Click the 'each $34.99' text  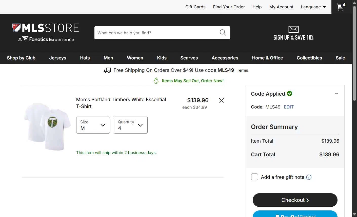tap(194, 107)
